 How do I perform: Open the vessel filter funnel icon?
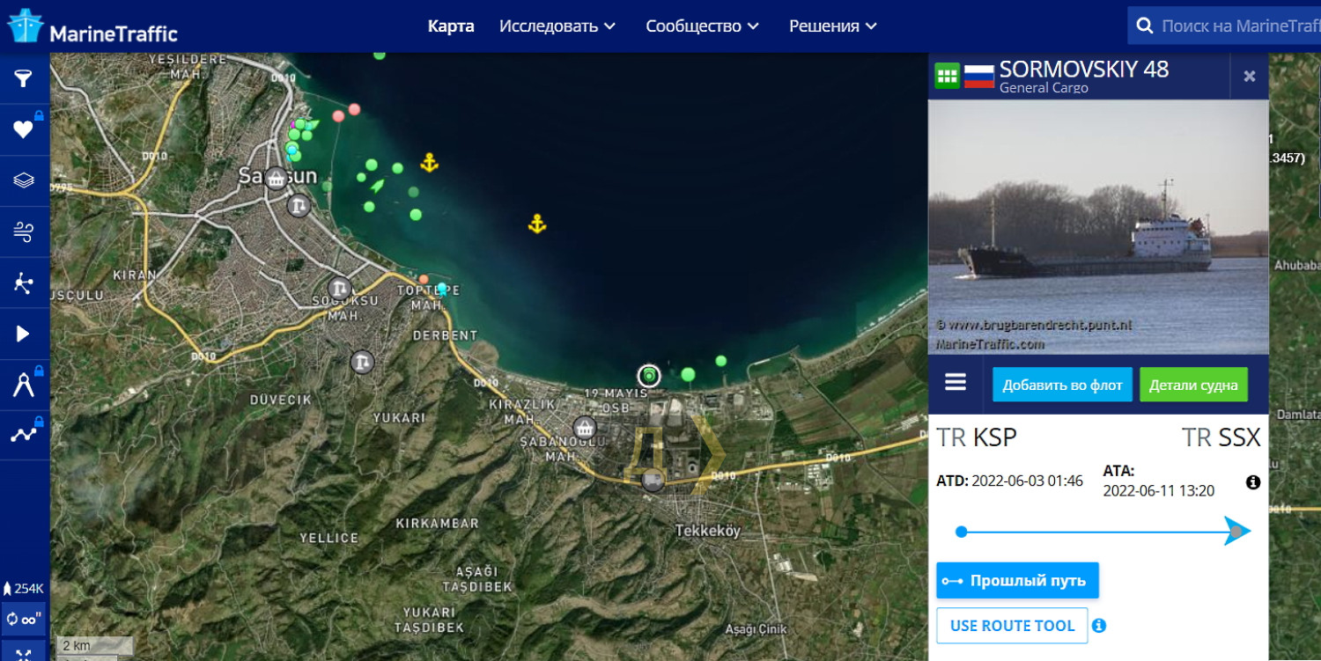(x=23, y=79)
